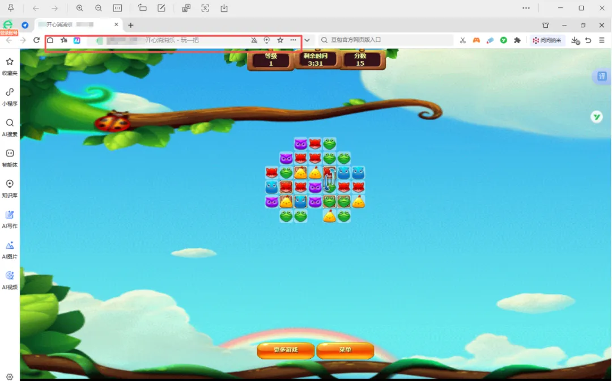Expand the address bar dropdown chevron
612x381 pixels.
307,40
